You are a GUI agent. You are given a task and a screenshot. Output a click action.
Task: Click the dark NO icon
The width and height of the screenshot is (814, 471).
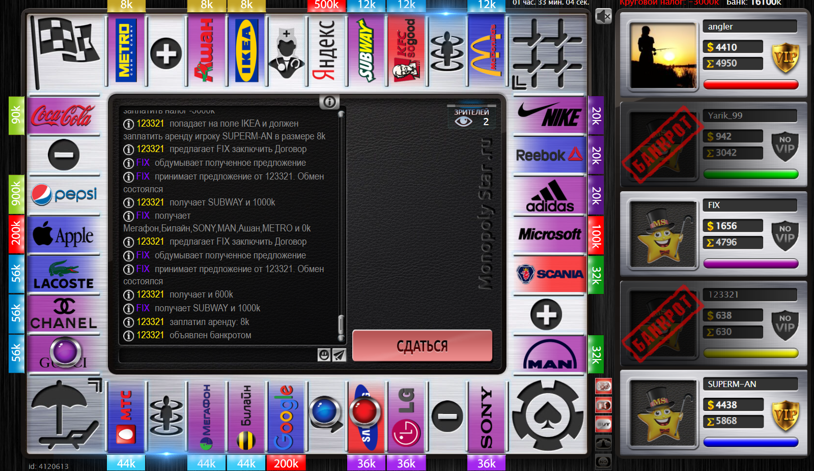pos(603,461)
